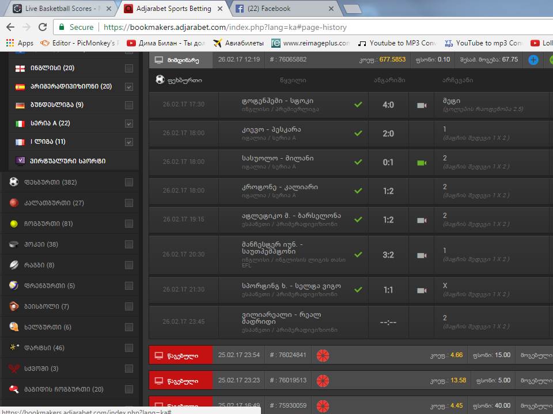Click rugby ball icon next to რაგბი (8)

pyautogui.click(x=14, y=264)
